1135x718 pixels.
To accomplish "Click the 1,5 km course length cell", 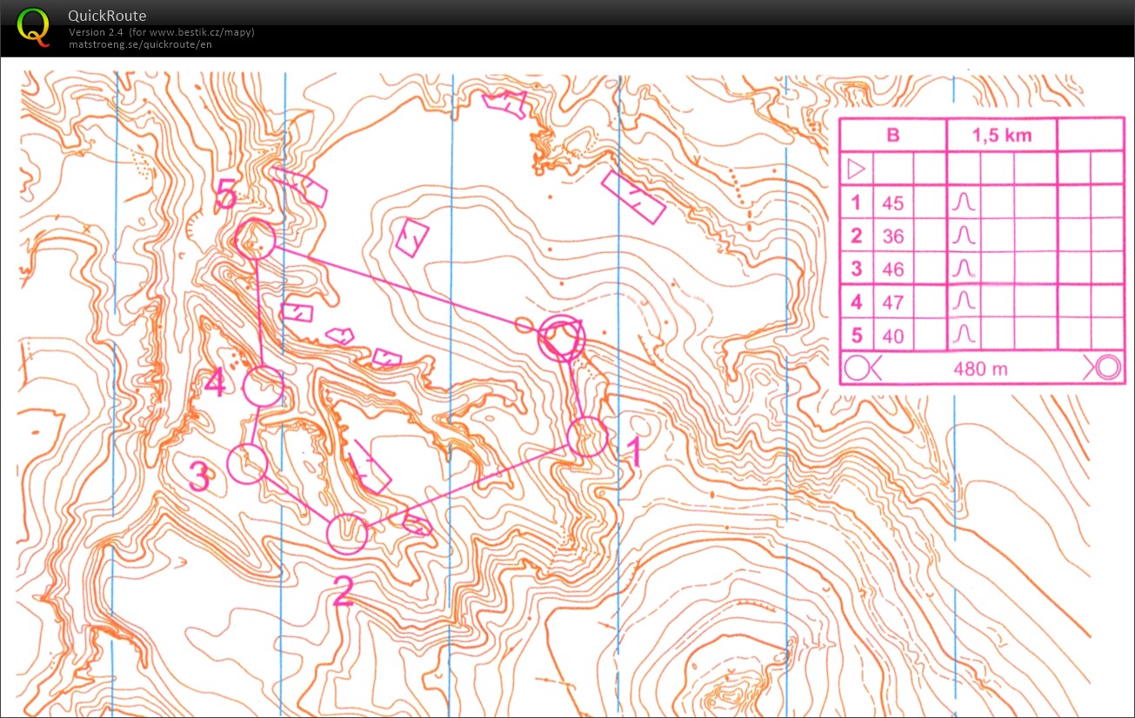I will coord(1002,136).
